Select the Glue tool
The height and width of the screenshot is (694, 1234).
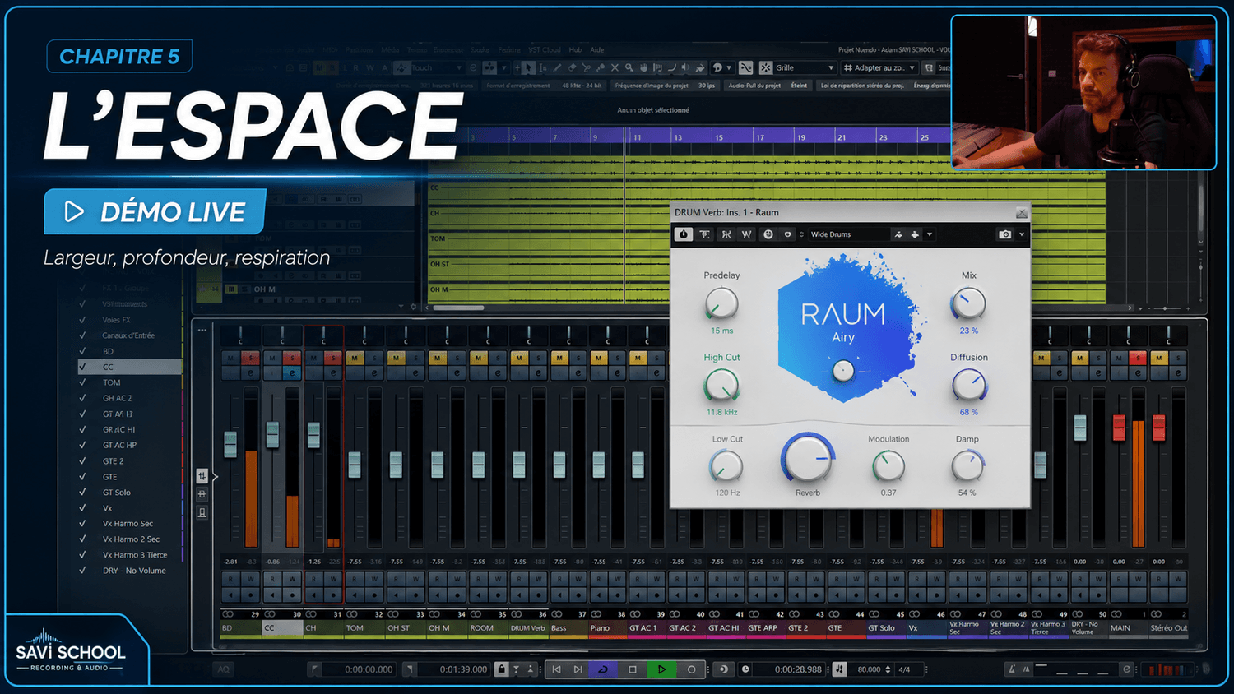(601, 67)
